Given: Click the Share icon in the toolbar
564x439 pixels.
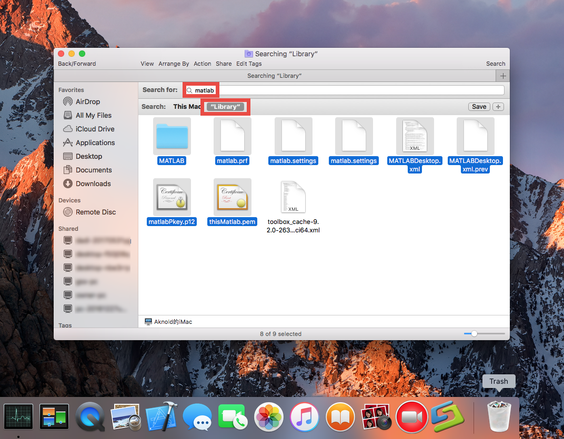Looking at the screenshot, I should pyautogui.click(x=224, y=64).
